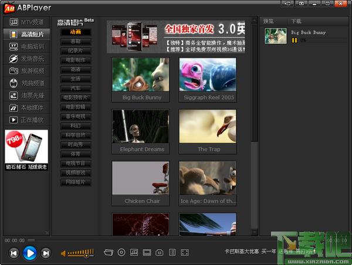Switch to fullscreen mode icon
This screenshot has height=265, width=352.
tap(185, 253)
